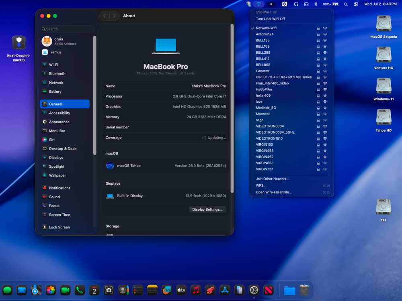The width and height of the screenshot is (402, 301).
Task: Open Displays settings in sidebar
Action: pos(65,158)
